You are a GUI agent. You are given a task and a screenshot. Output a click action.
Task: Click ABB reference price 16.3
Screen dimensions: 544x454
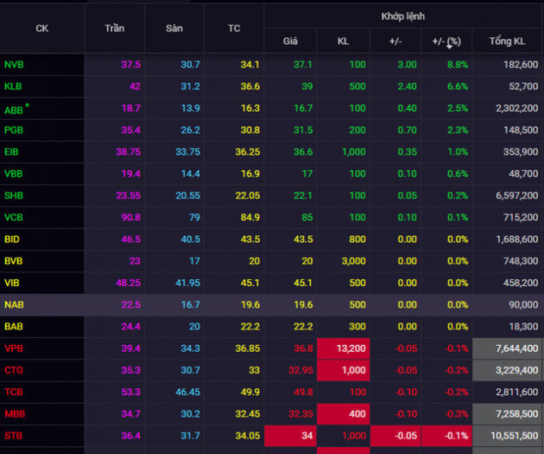(x=250, y=108)
